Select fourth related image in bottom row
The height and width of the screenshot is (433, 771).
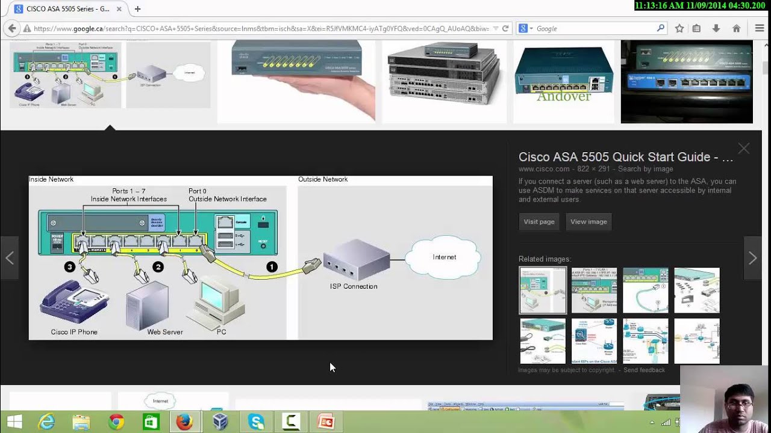(697, 342)
